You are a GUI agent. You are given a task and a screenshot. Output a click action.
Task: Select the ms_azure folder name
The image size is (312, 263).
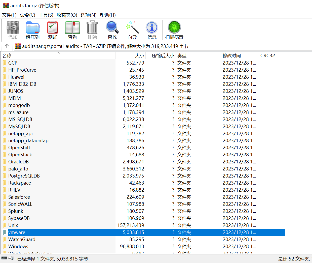18,112
